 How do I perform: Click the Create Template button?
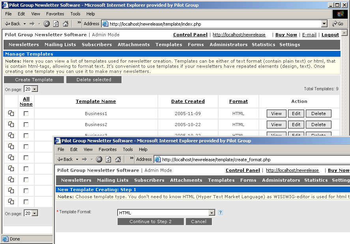pos(34,80)
